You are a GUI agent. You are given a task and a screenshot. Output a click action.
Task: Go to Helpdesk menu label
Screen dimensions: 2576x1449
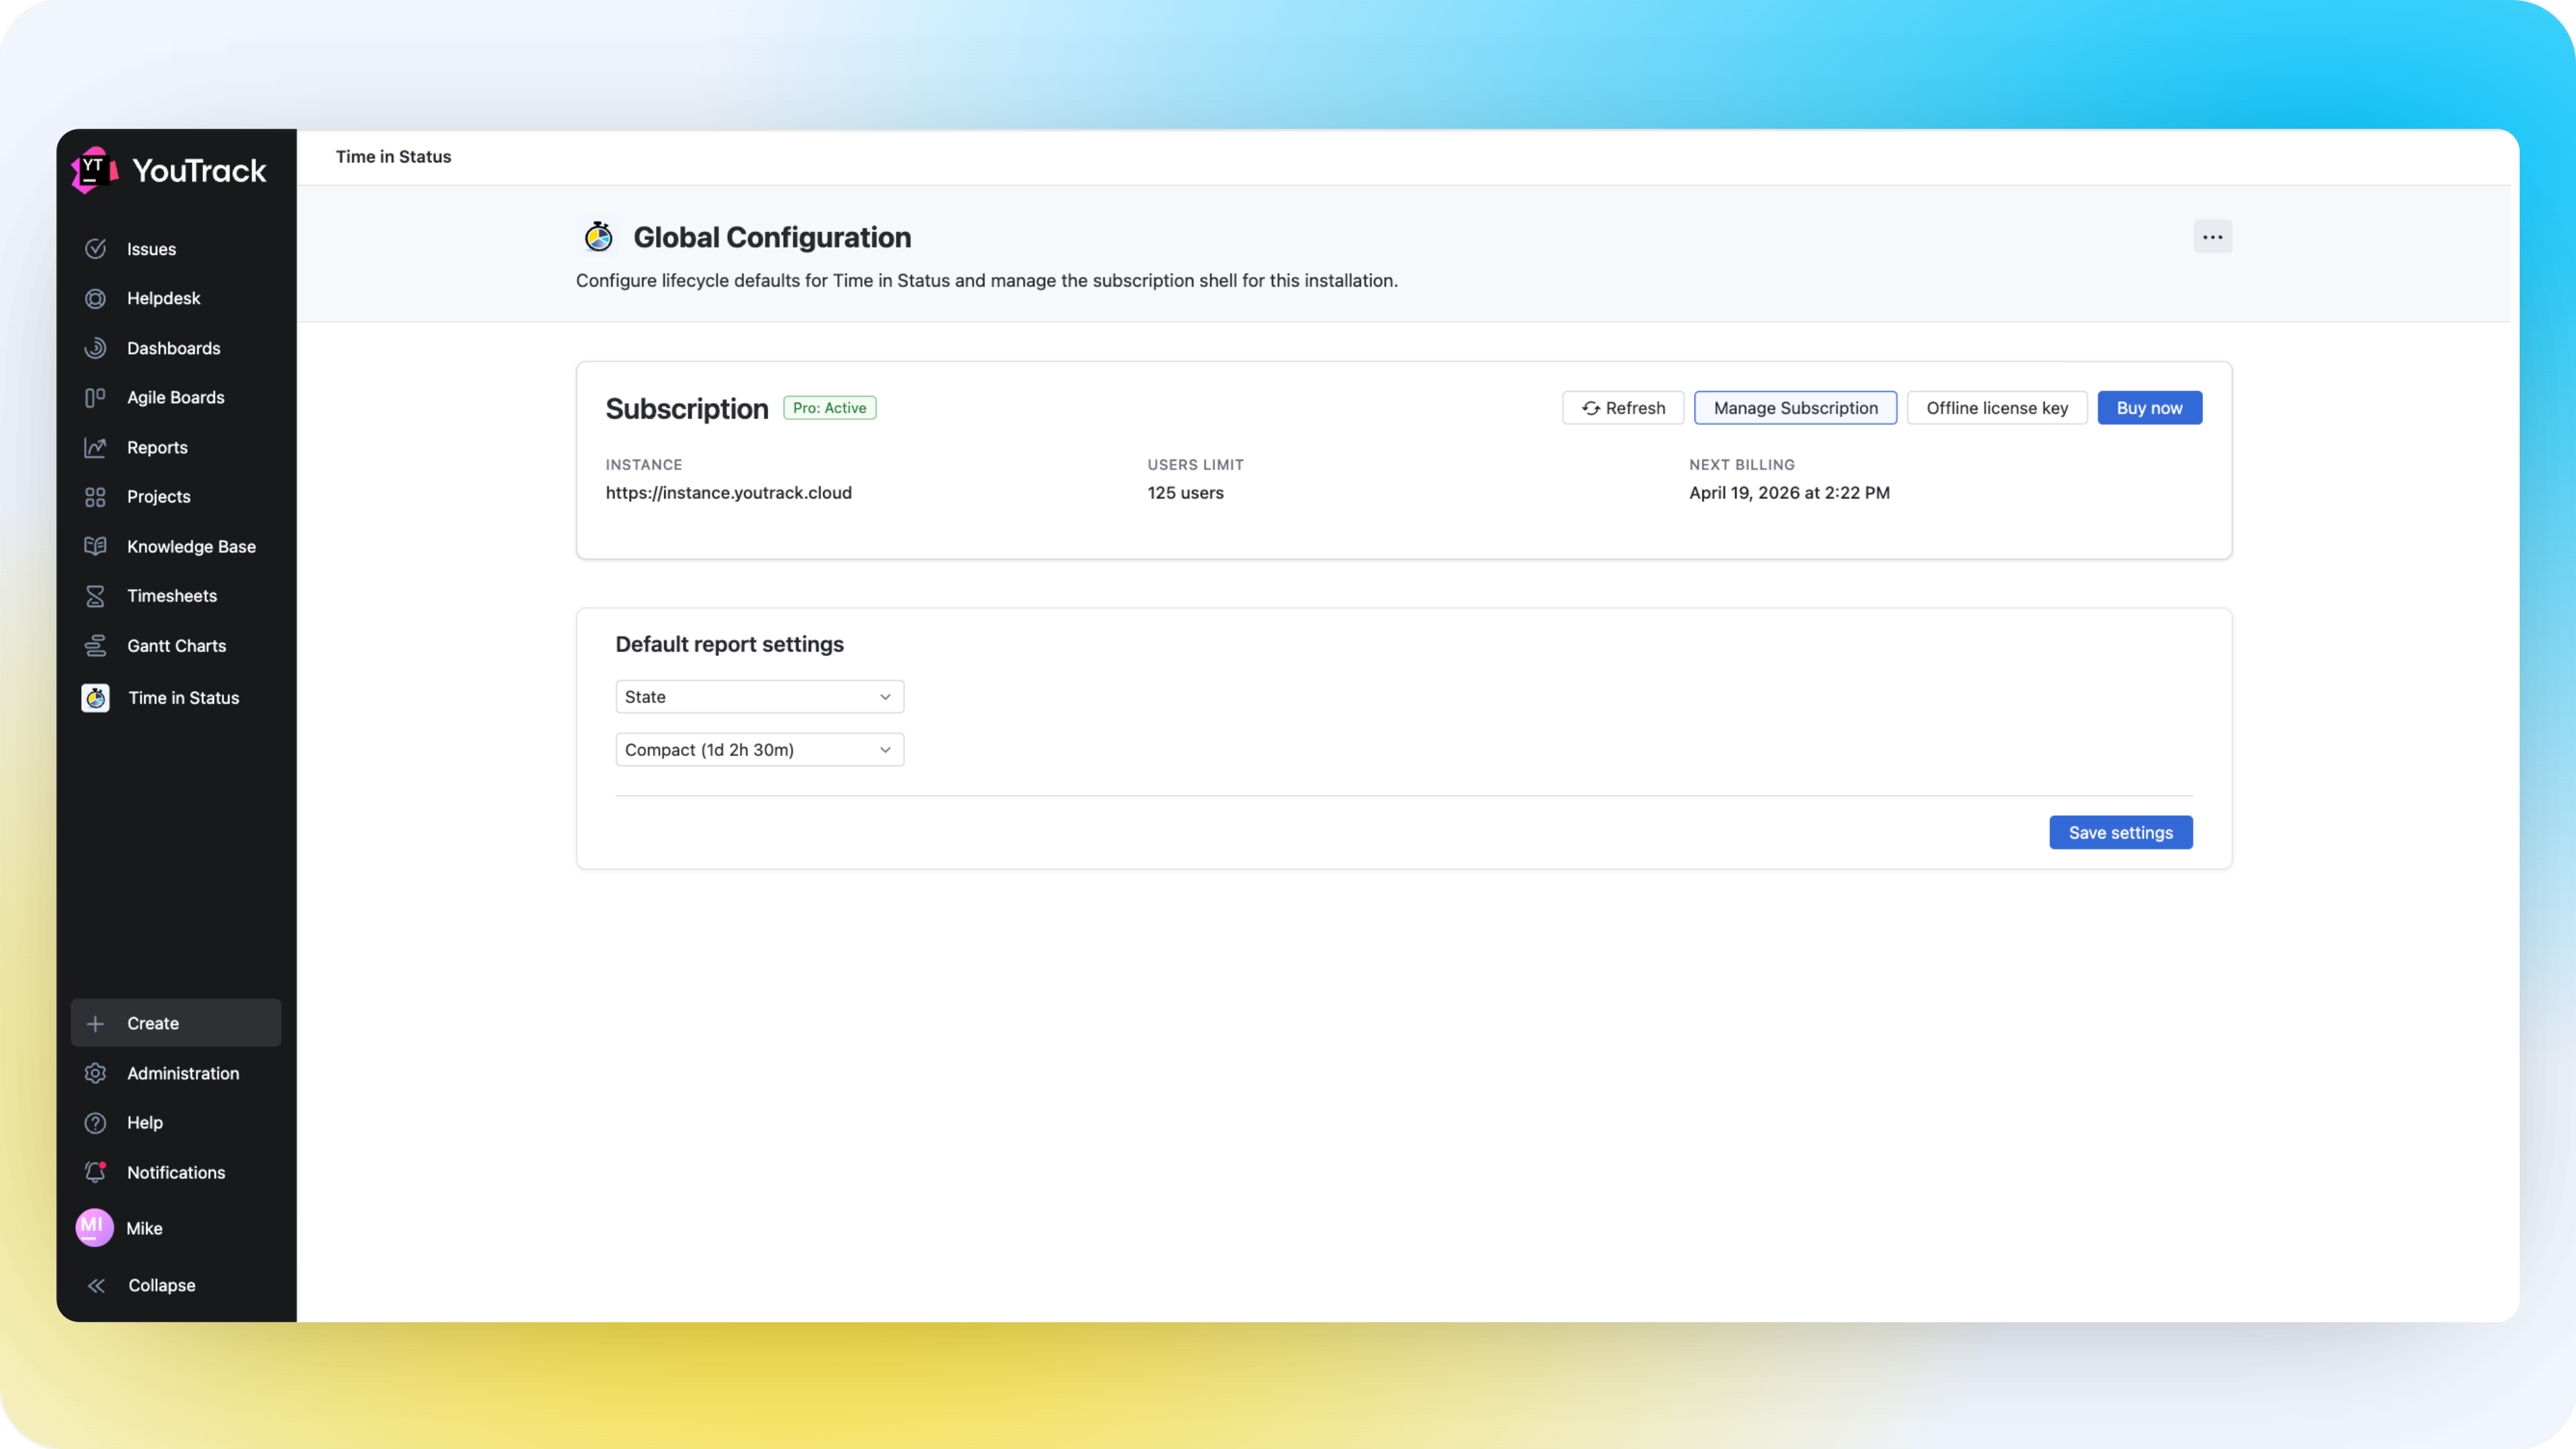pyautogui.click(x=163, y=298)
